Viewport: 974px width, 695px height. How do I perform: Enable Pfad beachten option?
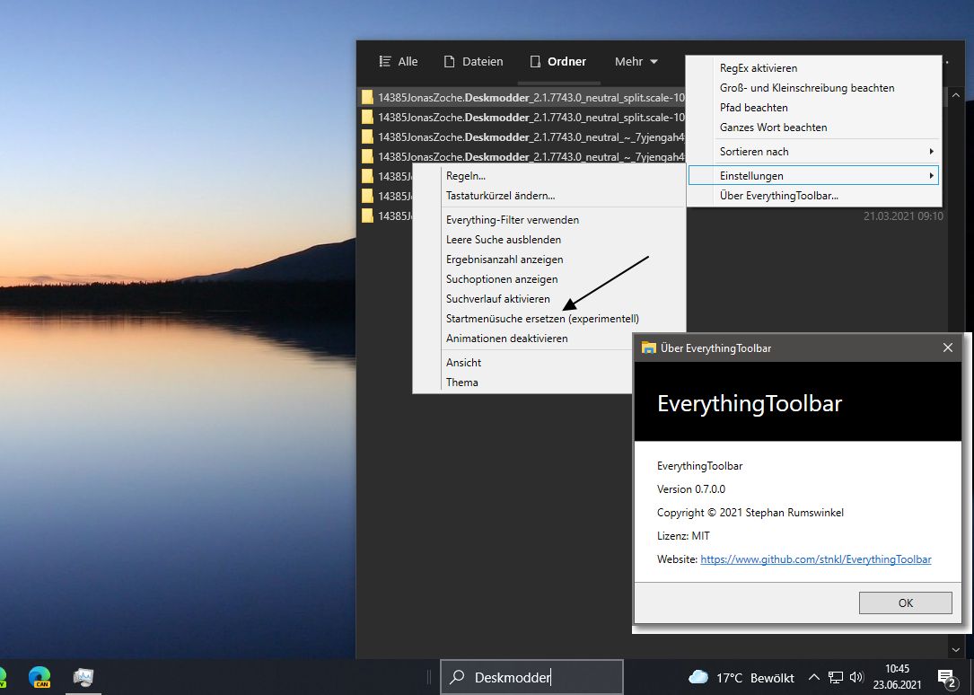(x=813, y=108)
